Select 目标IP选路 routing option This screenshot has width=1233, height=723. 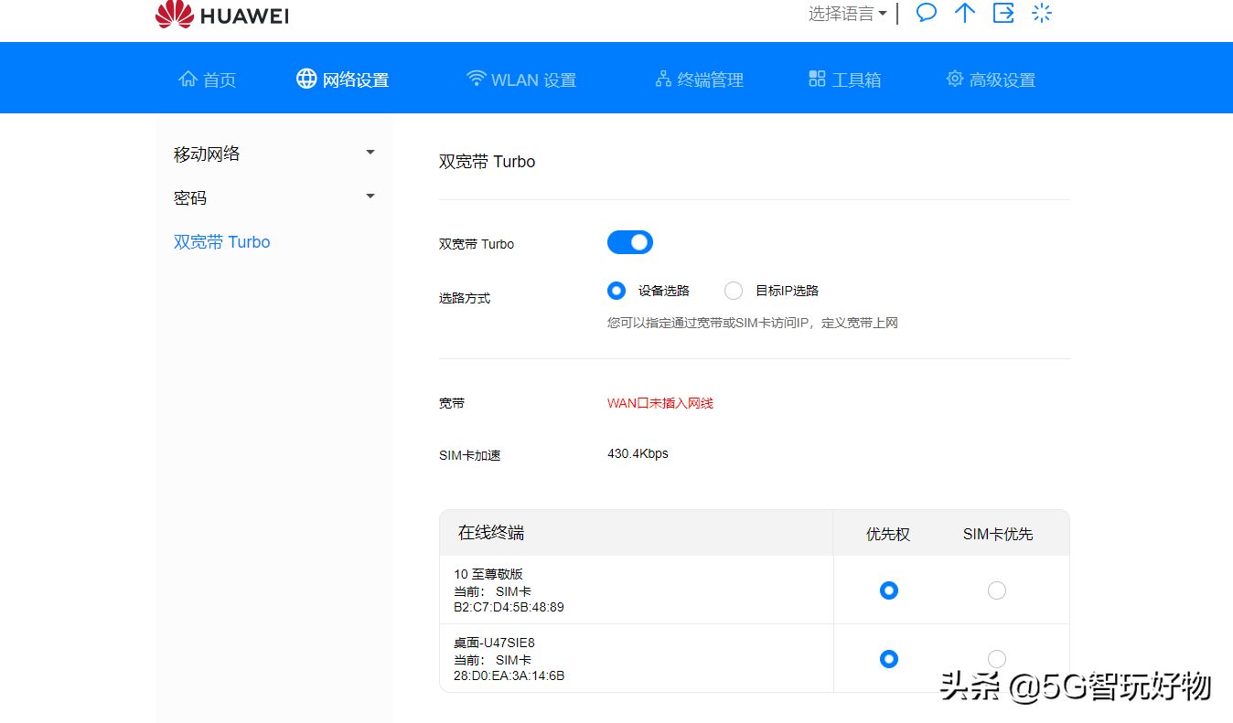(734, 291)
